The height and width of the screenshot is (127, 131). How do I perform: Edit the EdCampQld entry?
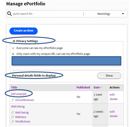click(x=112, y=95)
